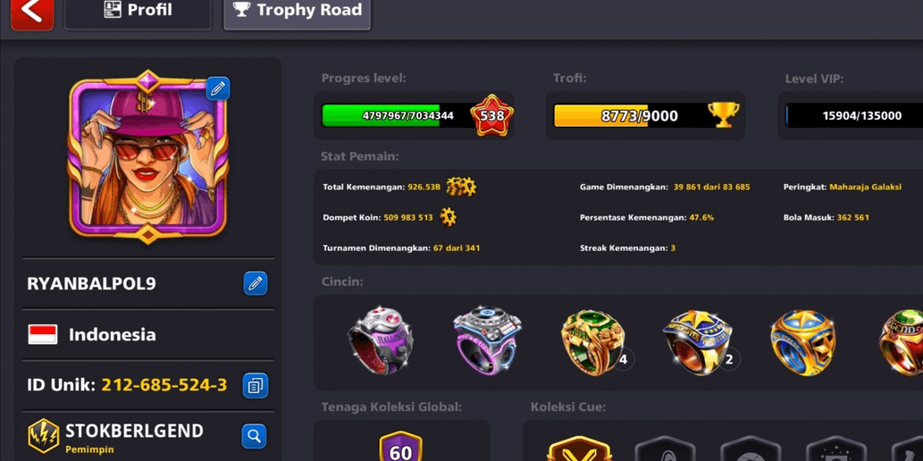Click the purple level 60 collection badge
Image resolution: width=923 pixels, height=461 pixels.
(x=401, y=447)
